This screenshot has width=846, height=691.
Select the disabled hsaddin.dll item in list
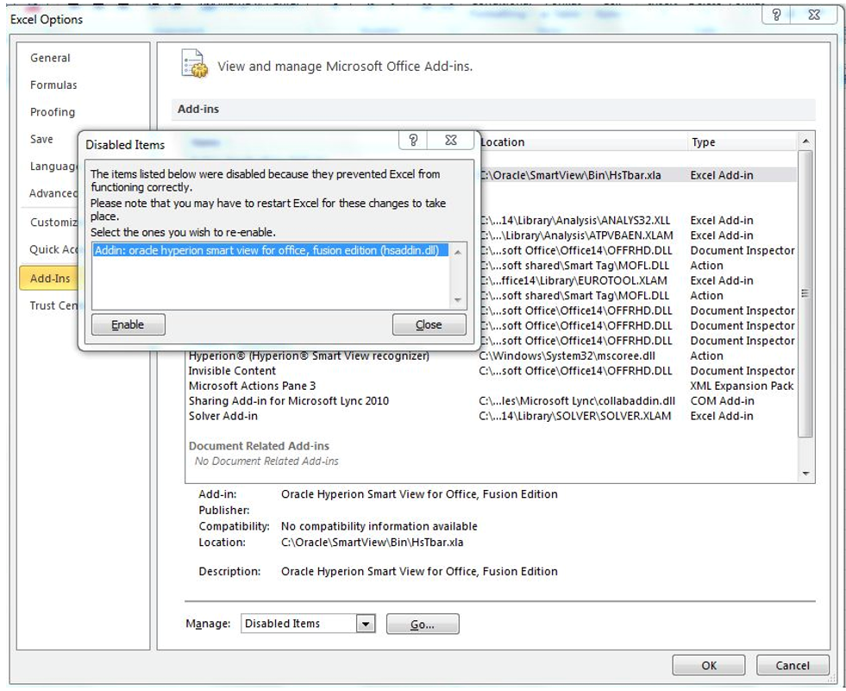click(271, 251)
